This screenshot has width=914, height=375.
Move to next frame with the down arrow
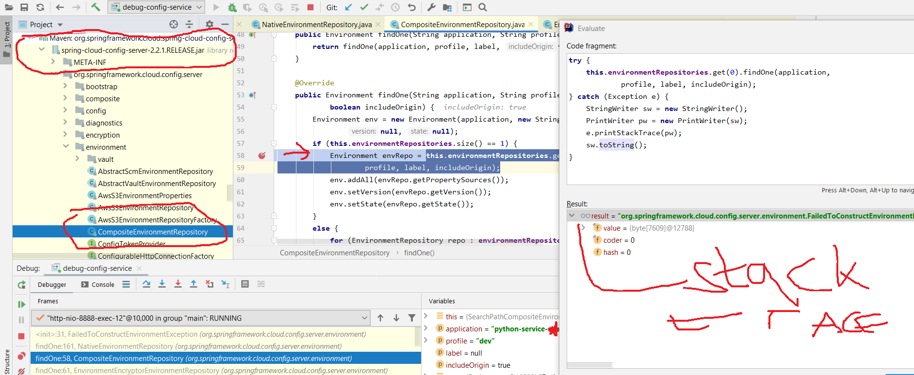click(x=396, y=318)
